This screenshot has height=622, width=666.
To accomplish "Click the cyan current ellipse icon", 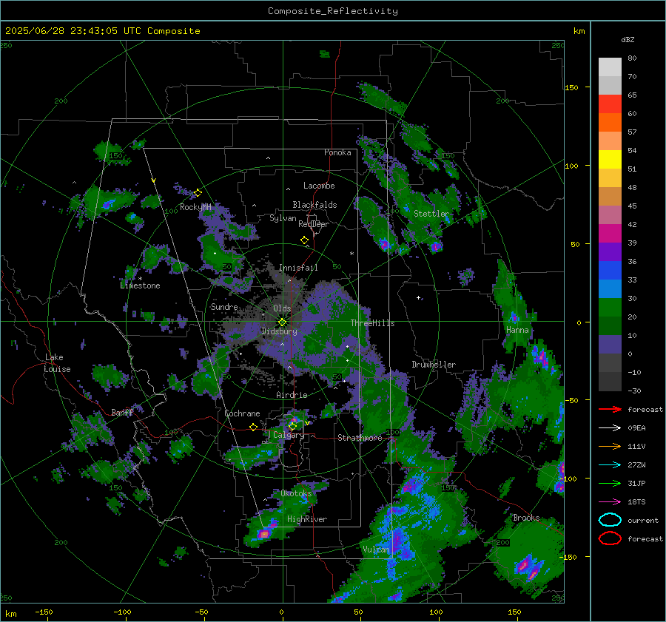I will click(x=610, y=520).
